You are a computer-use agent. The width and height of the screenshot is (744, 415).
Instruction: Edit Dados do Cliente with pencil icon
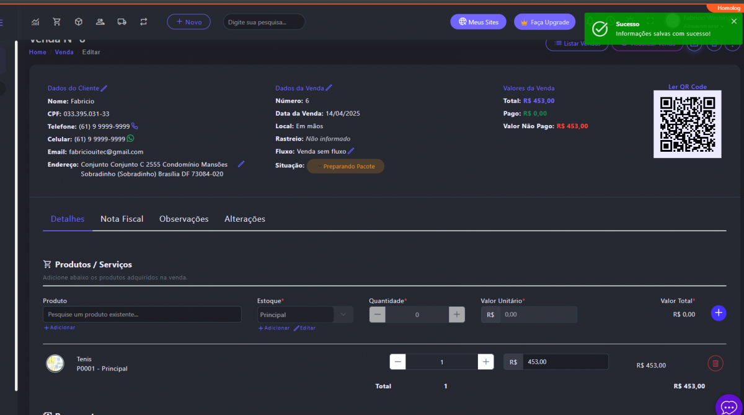[x=104, y=88]
